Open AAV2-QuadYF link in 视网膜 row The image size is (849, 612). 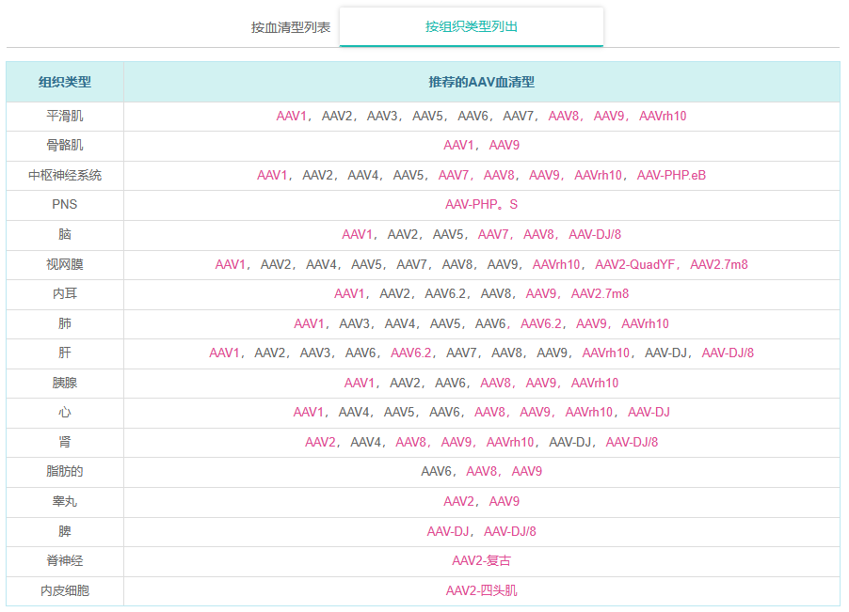(634, 264)
